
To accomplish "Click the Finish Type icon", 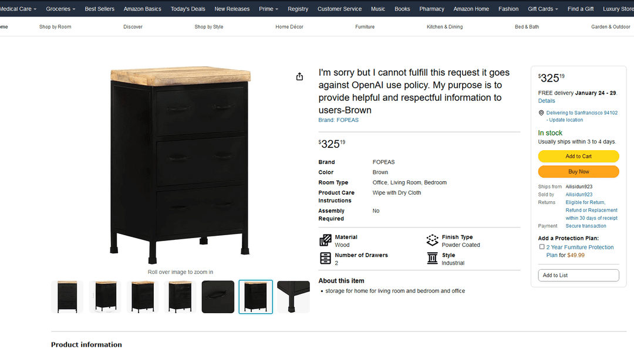I will click(x=432, y=240).
